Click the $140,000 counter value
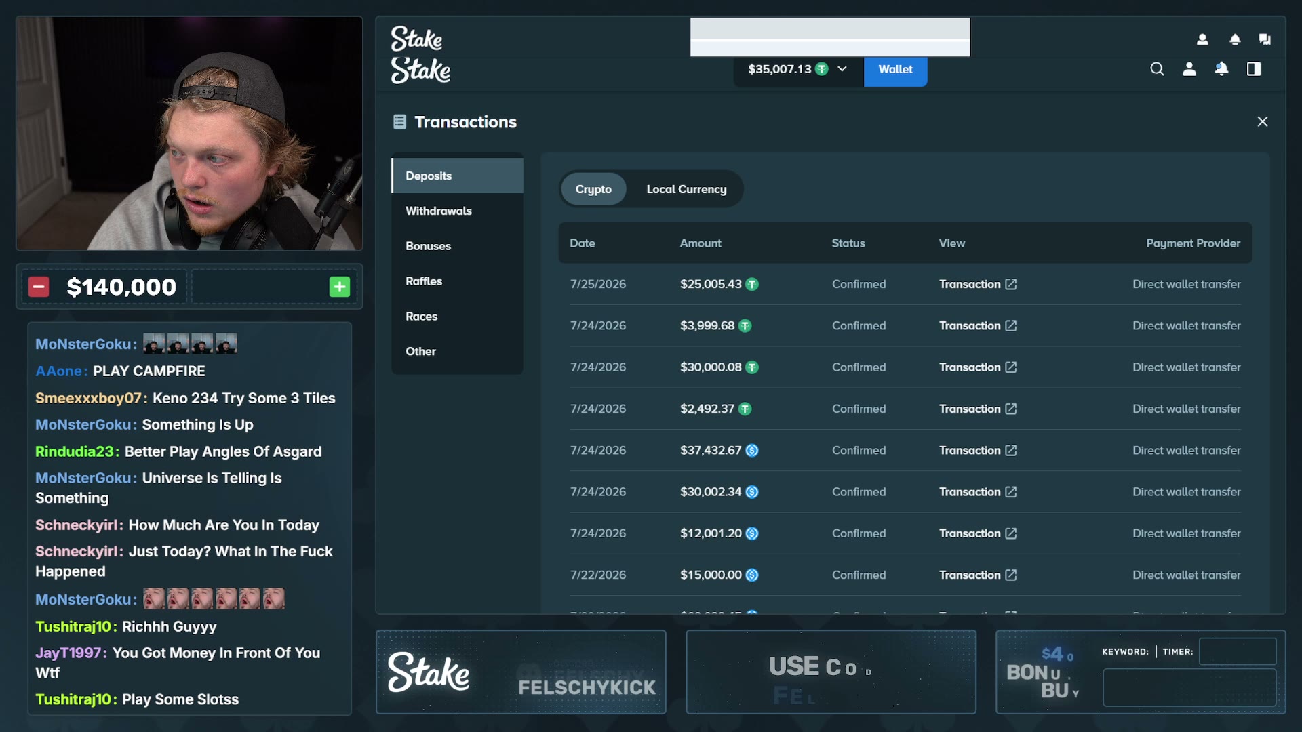 click(121, 287)
